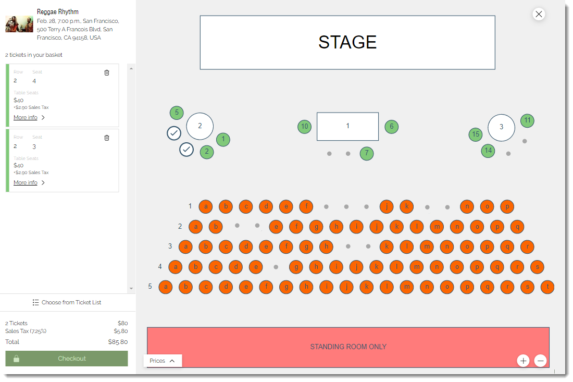Image resolution: width=573 pixels, height=382 pixels.
Task: Expand the Prices panel
Action: (x=162, y=361)
